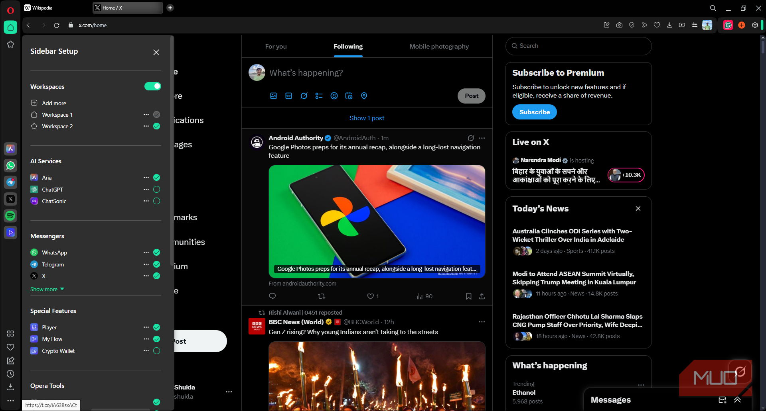The image size is (766, 411).
Task: Enable ChatGPT in sidebar
Action: 157,189
